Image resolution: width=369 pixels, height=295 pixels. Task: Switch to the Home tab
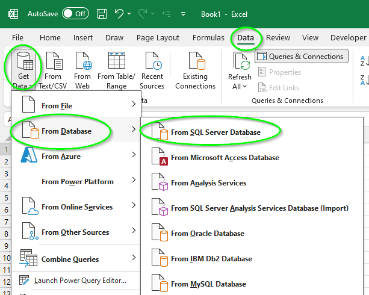point(50,38)
